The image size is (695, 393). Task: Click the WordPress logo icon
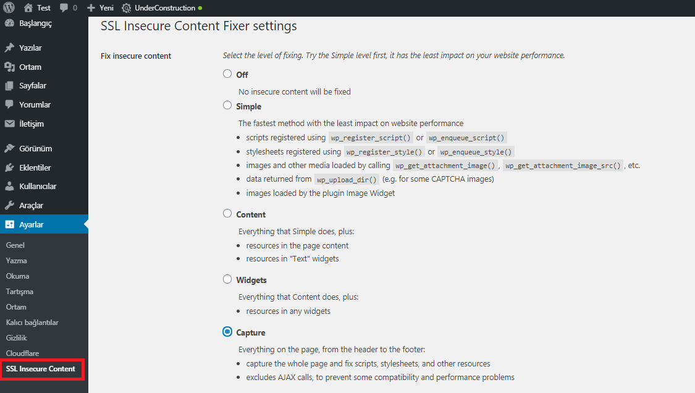(x=9, y=7)
